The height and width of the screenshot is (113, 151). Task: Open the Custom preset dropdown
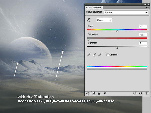126,12
